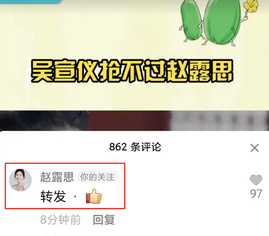The height and width of the screenshot is (236, 269).
Task: Open 赵露思's profile avatar
Action: click(x=20, y=180)
